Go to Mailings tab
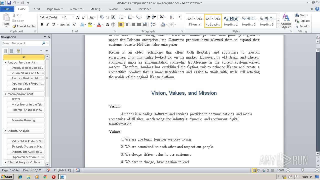 [x=96, y=9]
